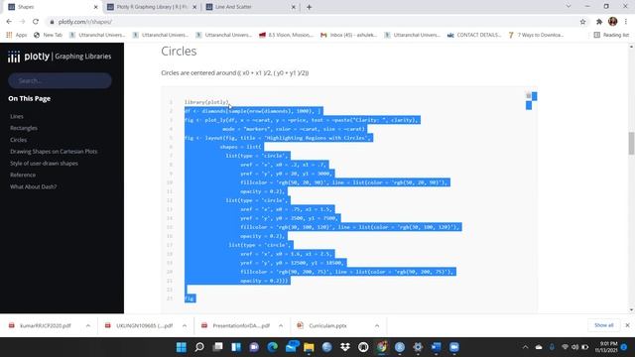Expand options for UKUNGN109685 pdf download
635x357 pixels.
pyautogui.click(x=185, y=325)
